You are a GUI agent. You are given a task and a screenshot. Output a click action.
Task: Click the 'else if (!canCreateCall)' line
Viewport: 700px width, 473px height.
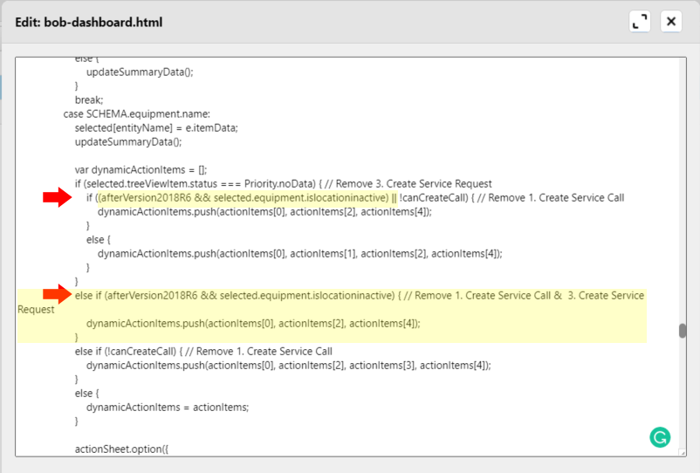[x=202, y=351]
